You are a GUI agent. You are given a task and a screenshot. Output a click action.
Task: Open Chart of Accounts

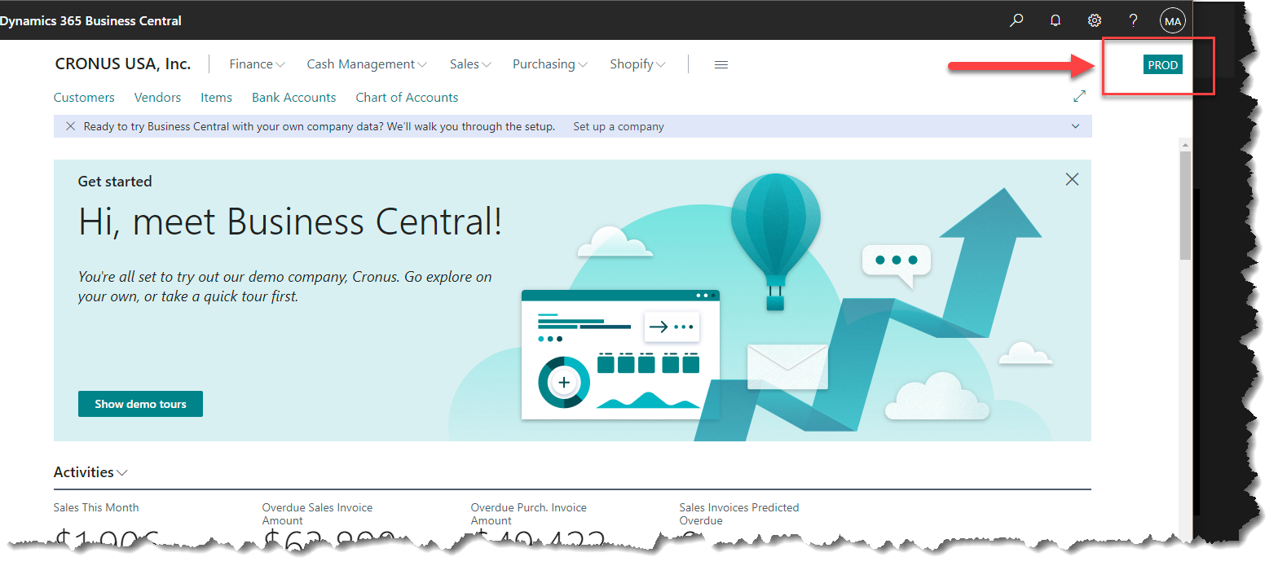[407, 97]
